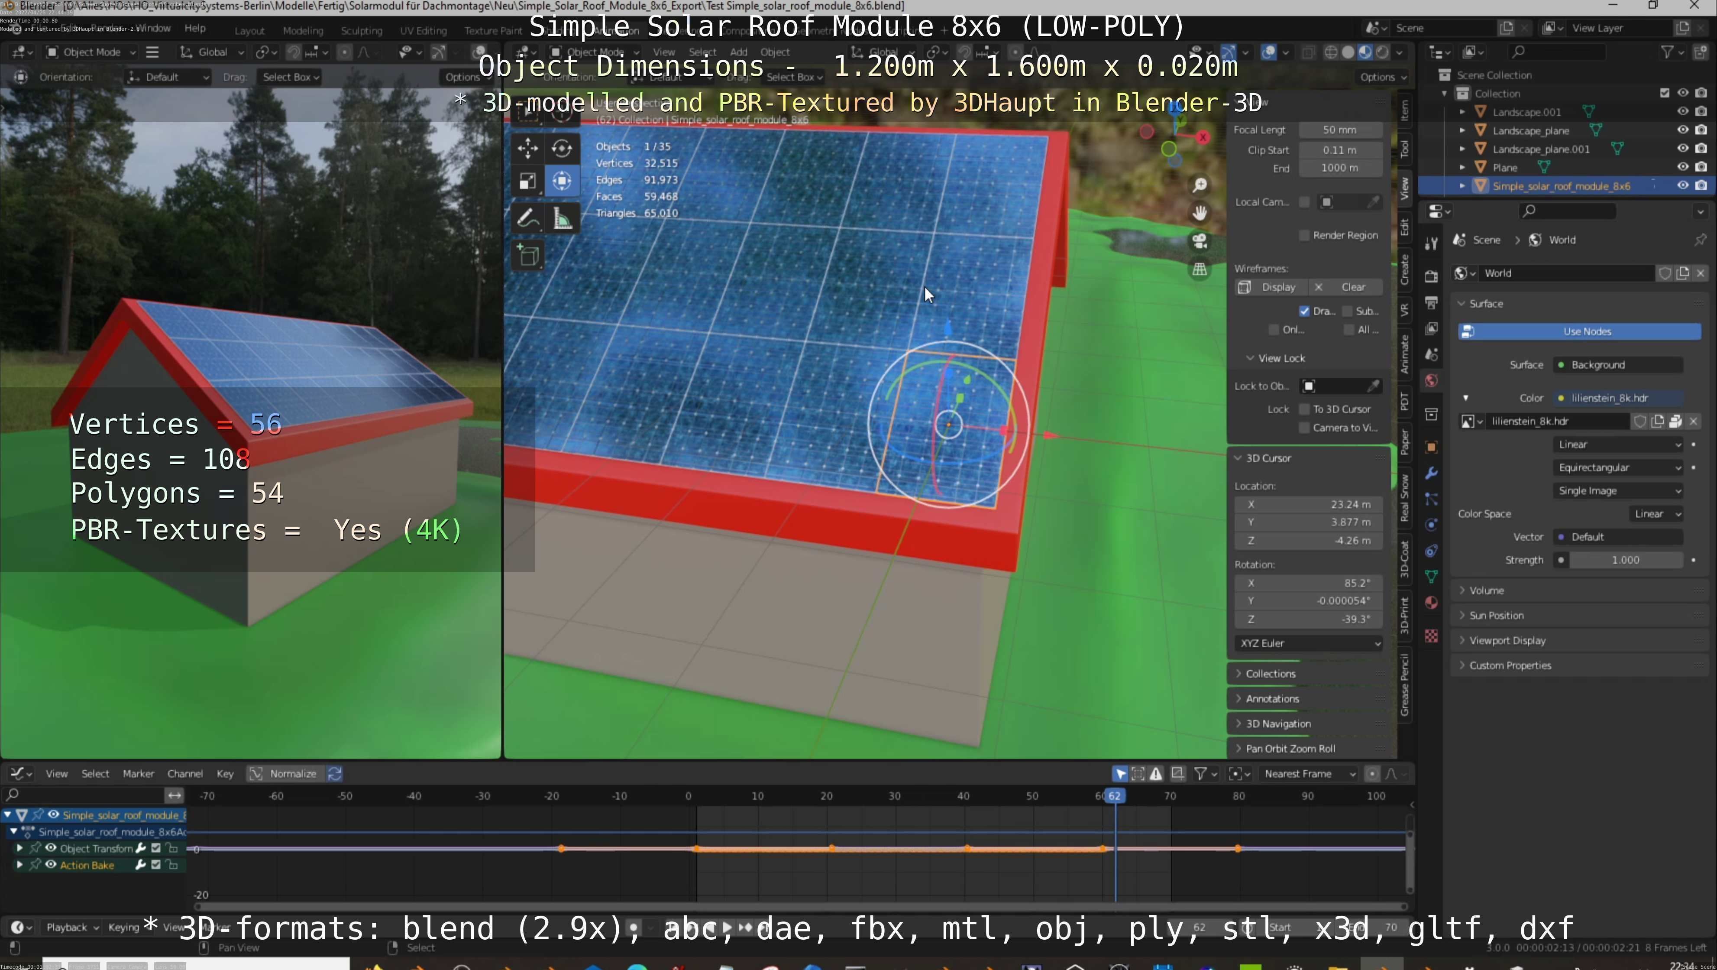Screen dimensions: 1717x970
Task: Enable Lock To 3D Cursor checkbox
Action: (x=1304, y=409)
